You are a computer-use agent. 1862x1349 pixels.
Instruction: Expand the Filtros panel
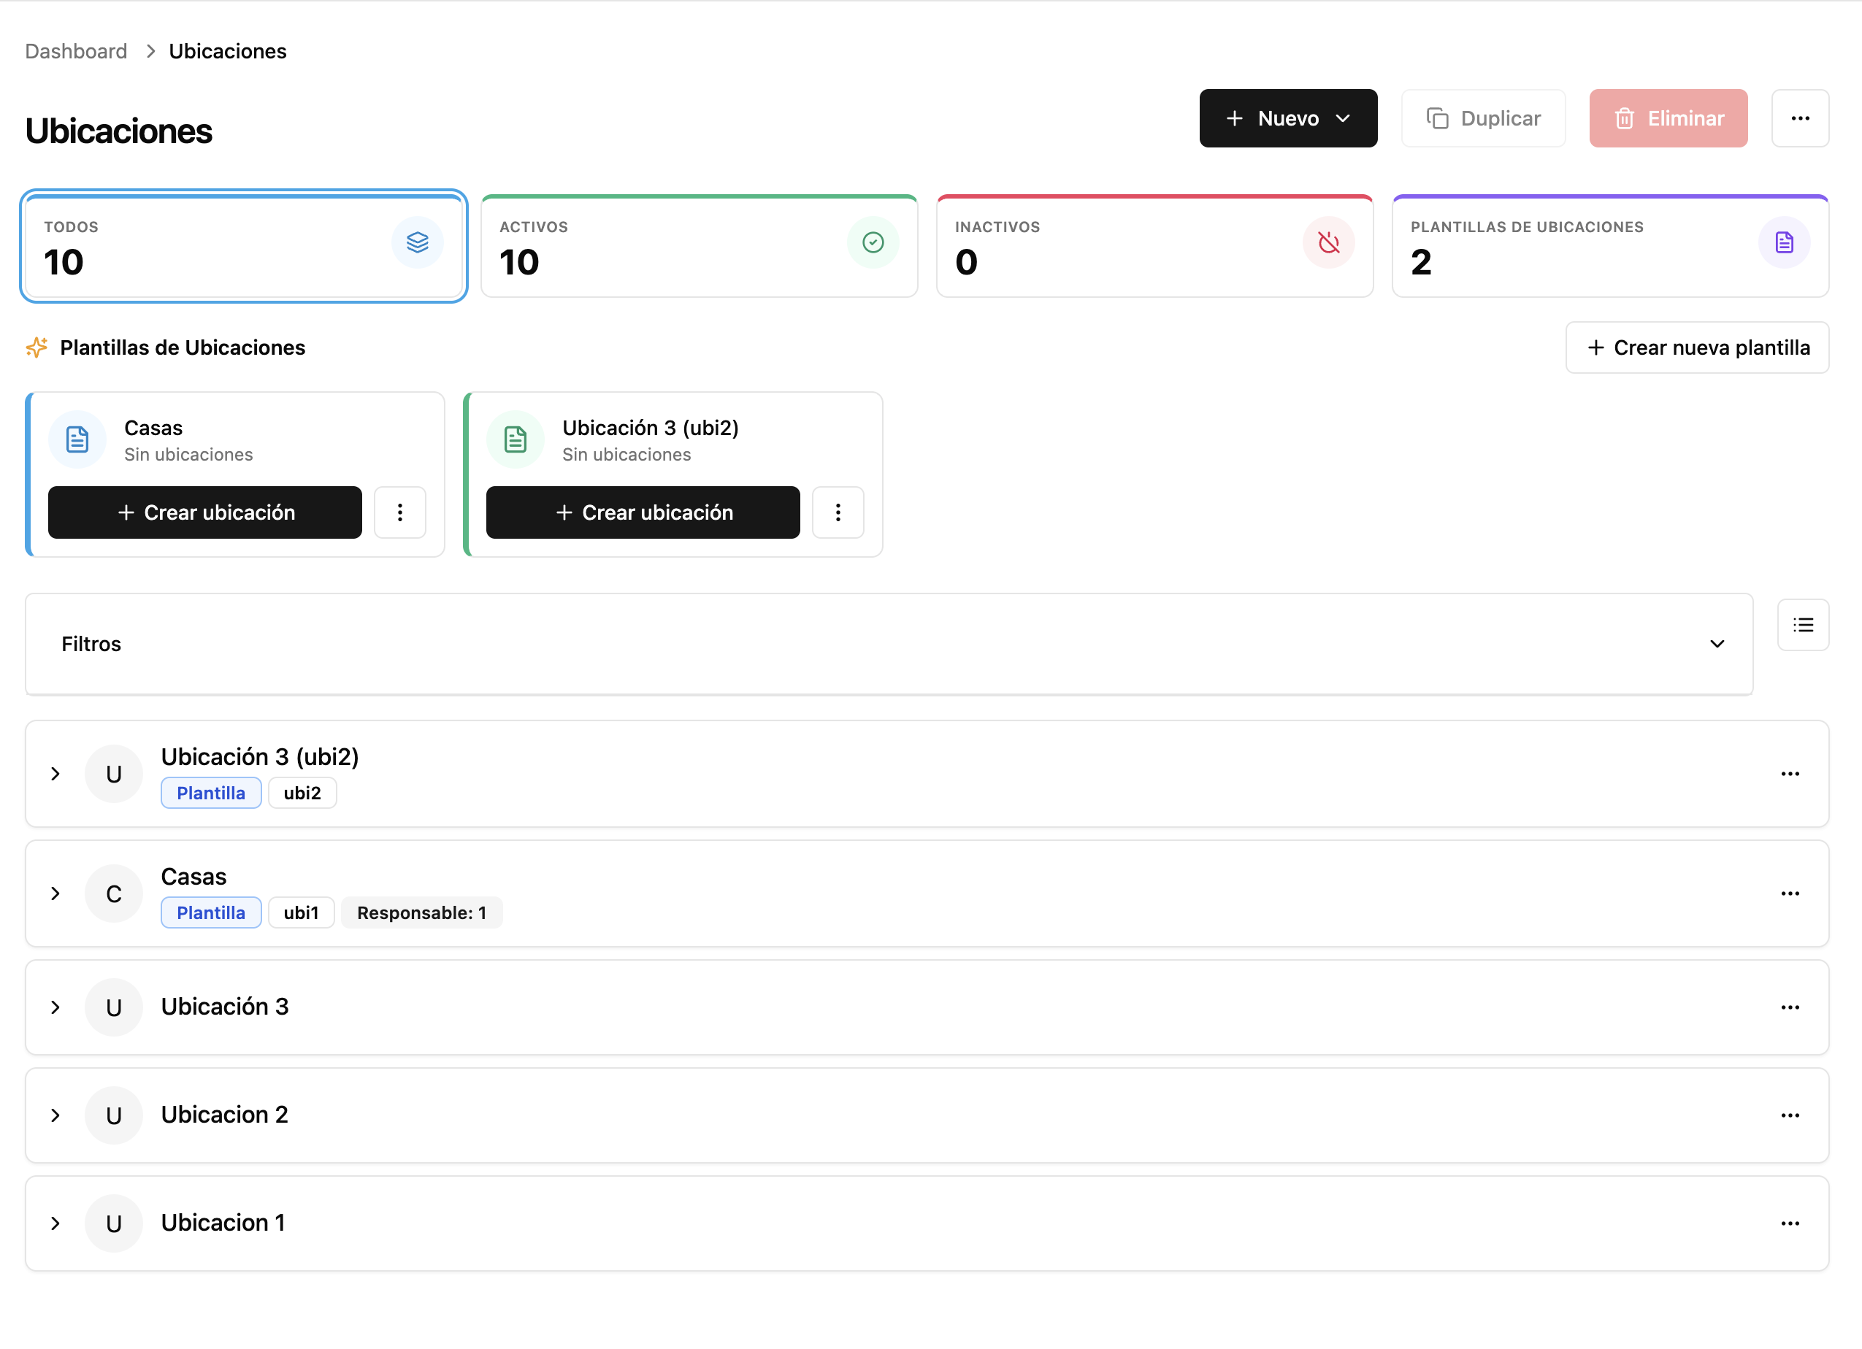(889, 644)
